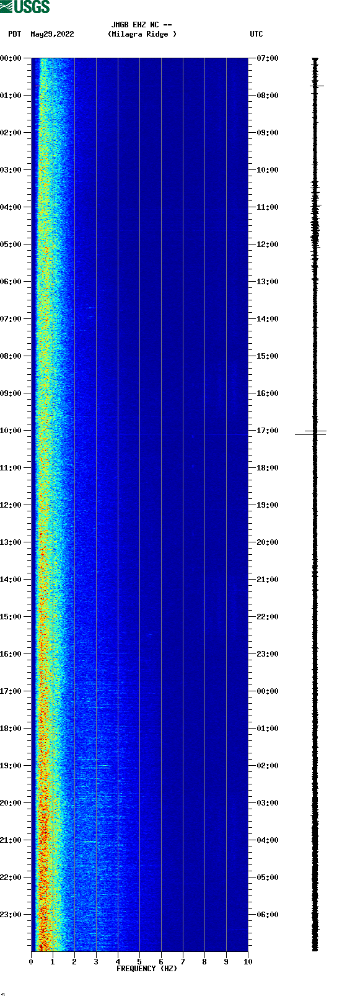Viewport: 342px width, 1001px height.
Task: Select the station title 'JMGB EHZ NC --'
Action: 141,25
